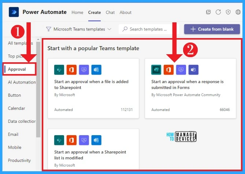This screenshot has height=174, width=245.
Task: Click Outlook icon on list modified card
Action: (x=96, y=140)
